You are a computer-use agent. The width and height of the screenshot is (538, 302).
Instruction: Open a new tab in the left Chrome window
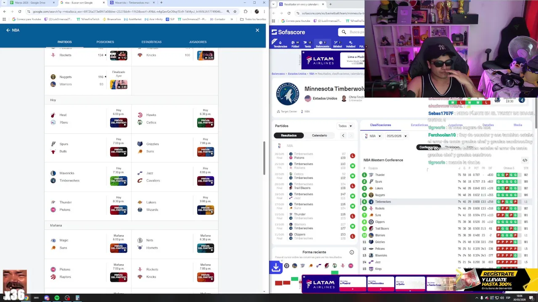[x=161, y=3]
